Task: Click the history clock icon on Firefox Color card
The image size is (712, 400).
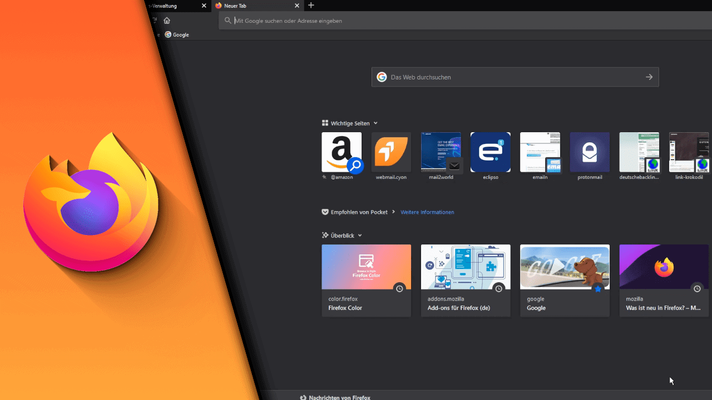Action: pos(399,289)
